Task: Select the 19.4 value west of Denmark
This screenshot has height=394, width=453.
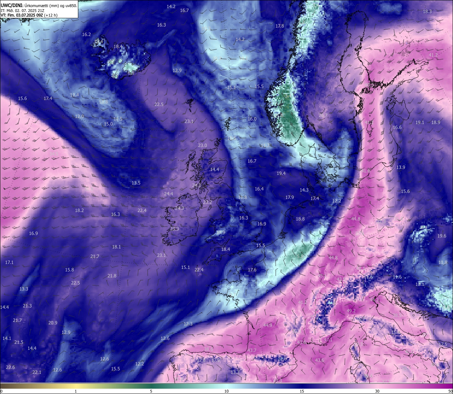Action: pyautogui.click(x=281, y=174)
